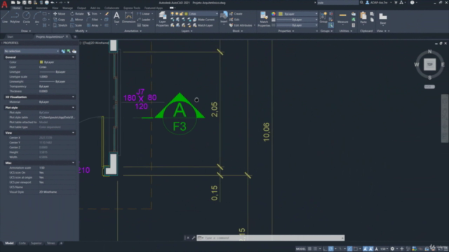Screen dimensions: 449x252
Task: Select the Arc tool
Action: click(37, 17)
